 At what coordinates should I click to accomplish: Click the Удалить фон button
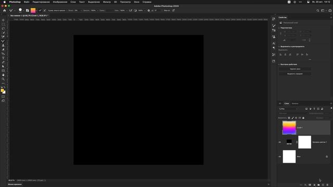295,69
